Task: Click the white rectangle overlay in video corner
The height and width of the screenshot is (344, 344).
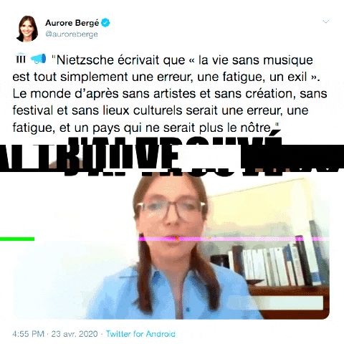Action: pyautogui.click(x=275, y=303)
